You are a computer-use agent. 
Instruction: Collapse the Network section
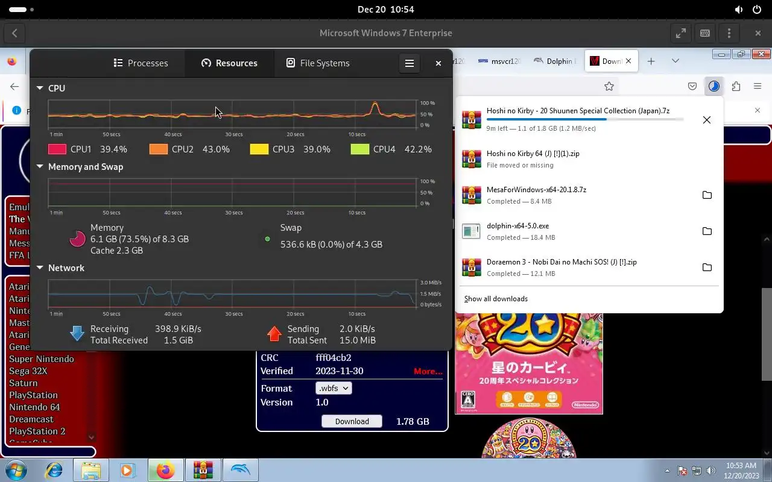40,268
